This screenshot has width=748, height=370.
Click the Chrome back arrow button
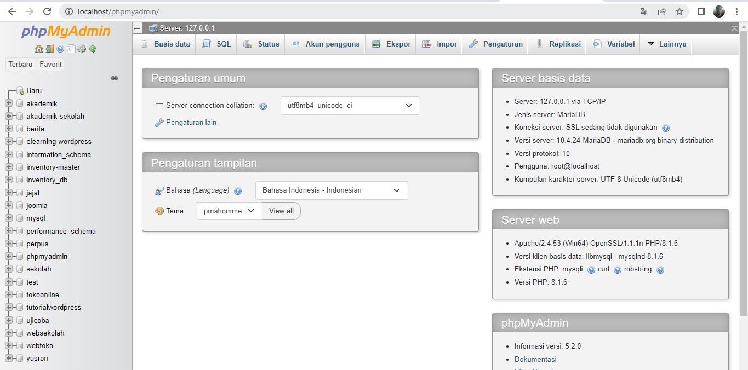pyautogui.click(x=12, y=11)
